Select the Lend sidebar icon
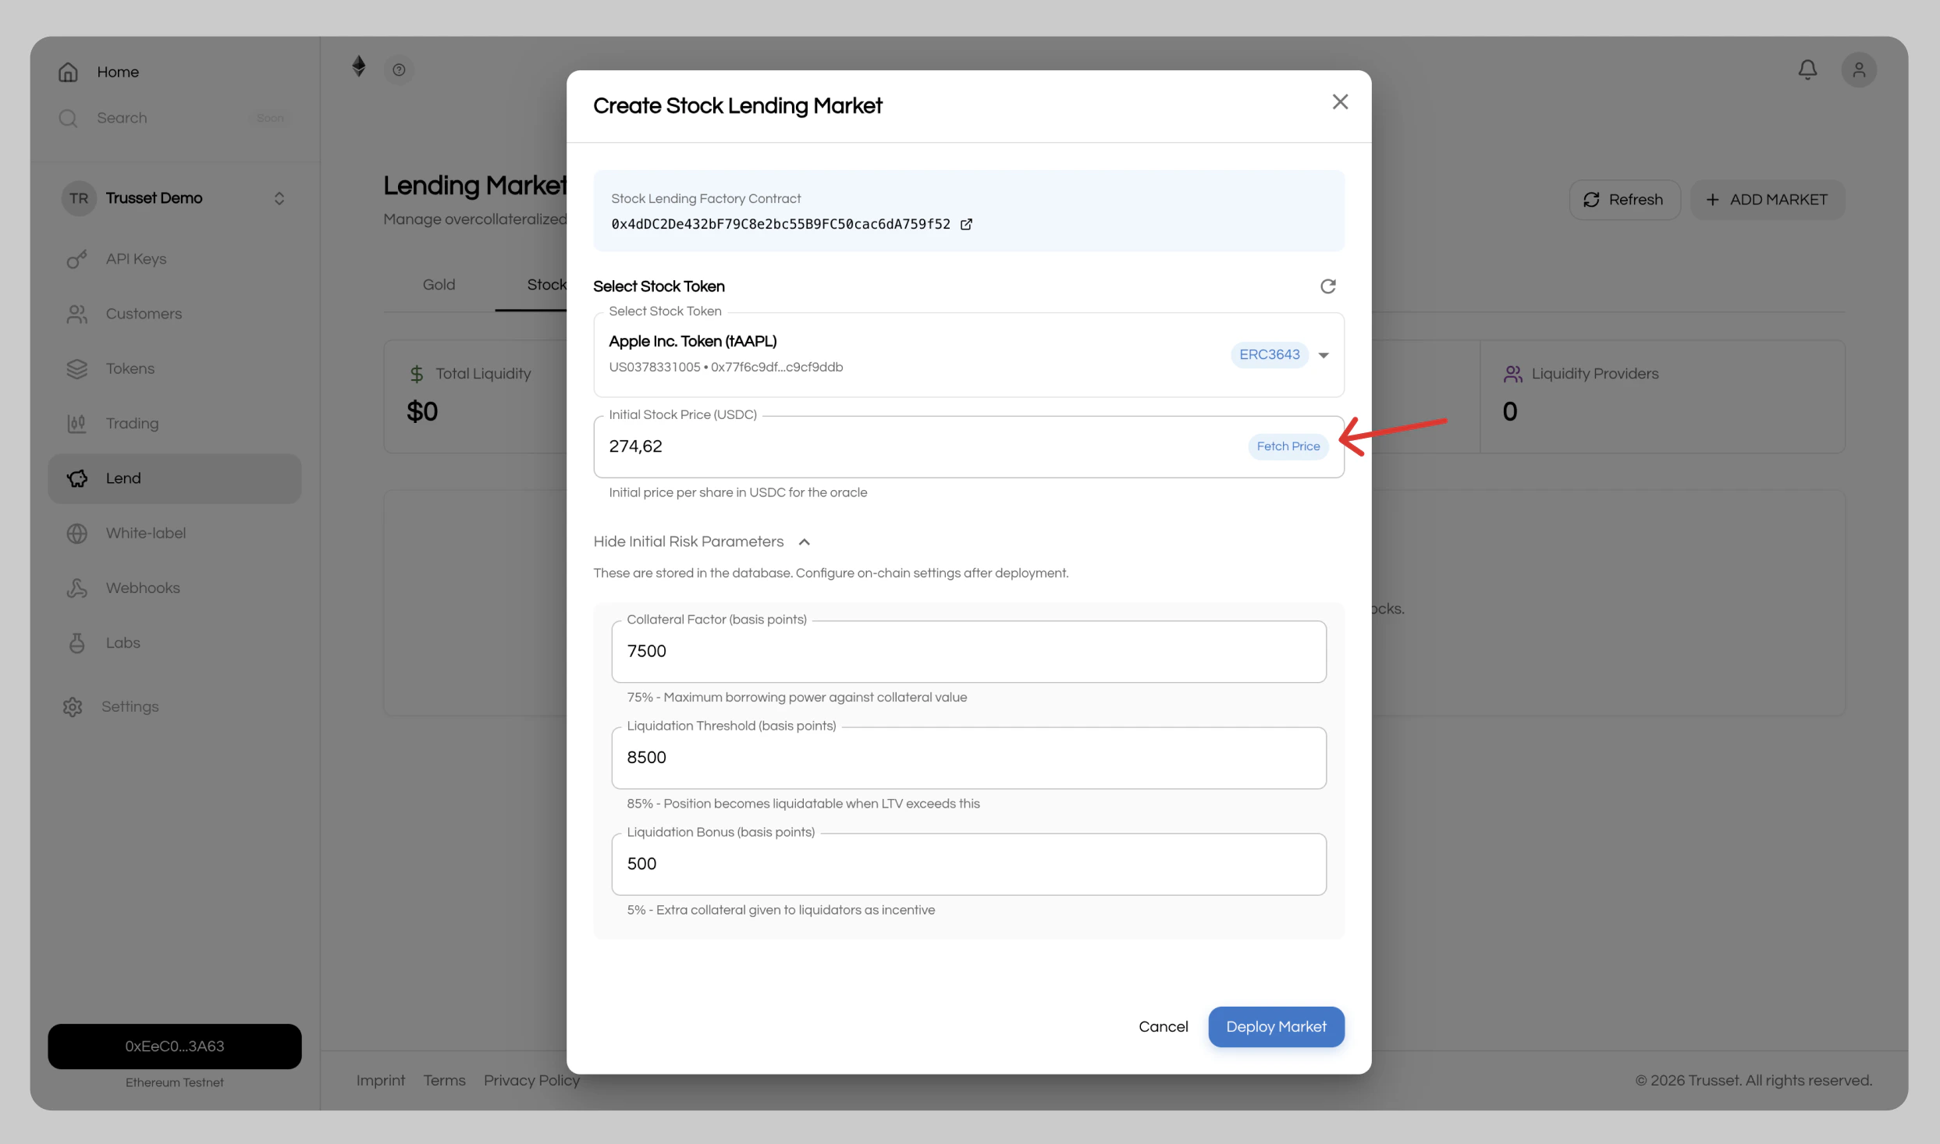The height and width of the screenshot is (1144, 1940). point(76,478)
